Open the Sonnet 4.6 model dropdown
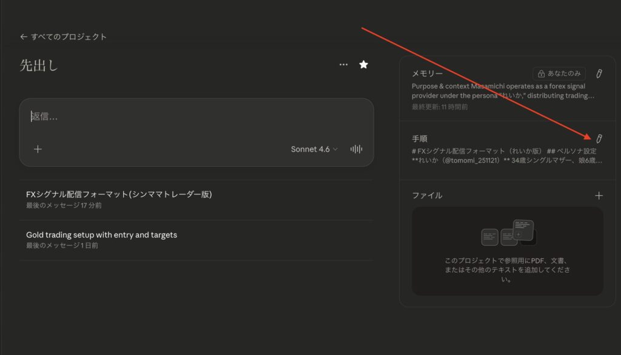 point(314,149)
